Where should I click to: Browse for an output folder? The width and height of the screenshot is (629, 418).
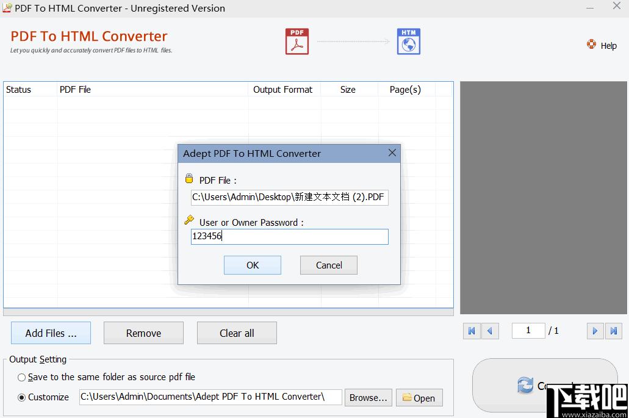pos(368,397)
